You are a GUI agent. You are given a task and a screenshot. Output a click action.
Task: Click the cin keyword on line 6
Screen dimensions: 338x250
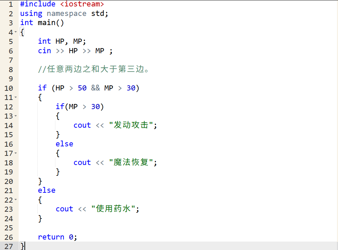pos(45,51)
